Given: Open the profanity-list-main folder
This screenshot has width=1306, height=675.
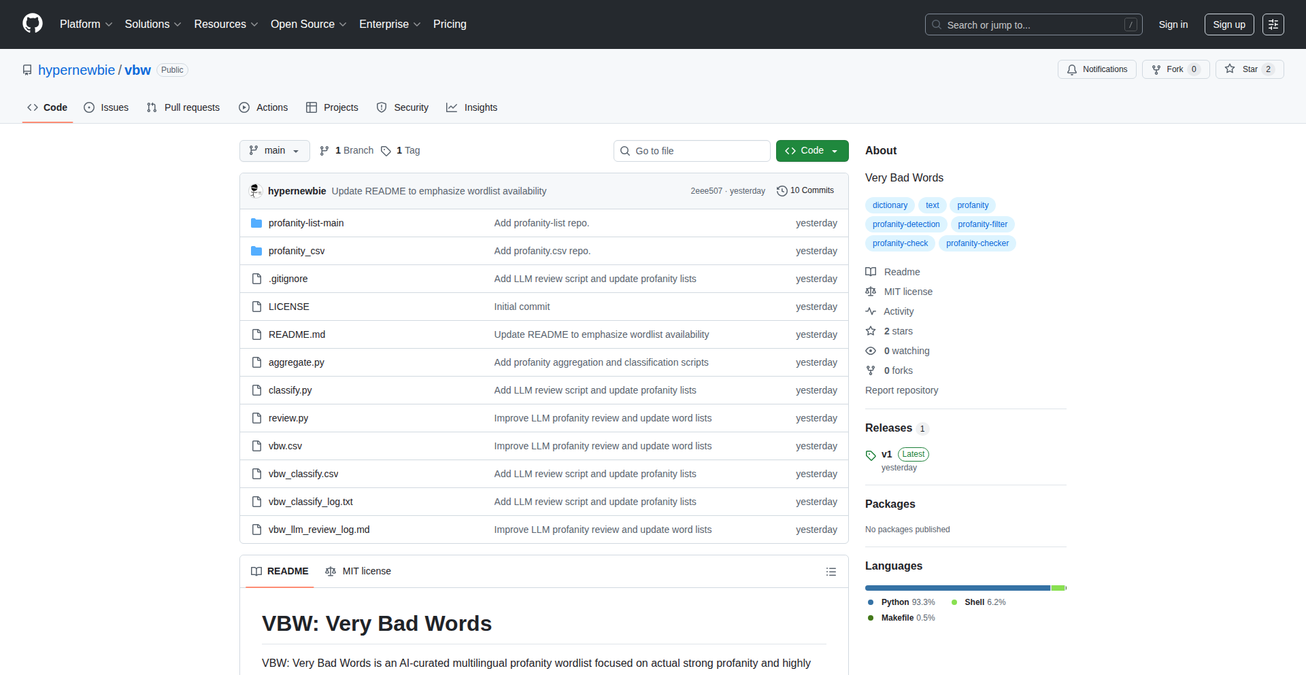Looking at the screenshot, I should click(x=305, y=223).
